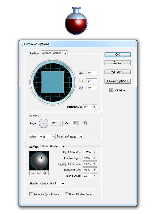158x214 pixels.
Task: Open the Perspective value slider arrow
Action: click(x=95, y=107)
